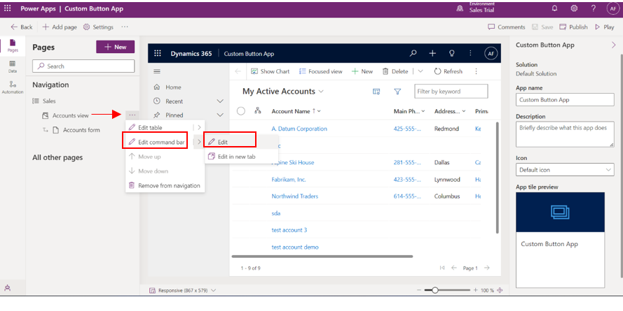Open vertical ellipsis in Dynamics 365 header
Viewport: 623px width, 311px height.
(470, 53)
